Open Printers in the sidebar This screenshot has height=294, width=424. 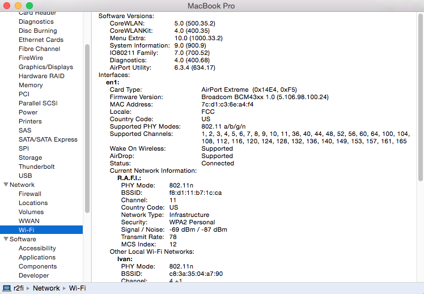pos(30,121)
